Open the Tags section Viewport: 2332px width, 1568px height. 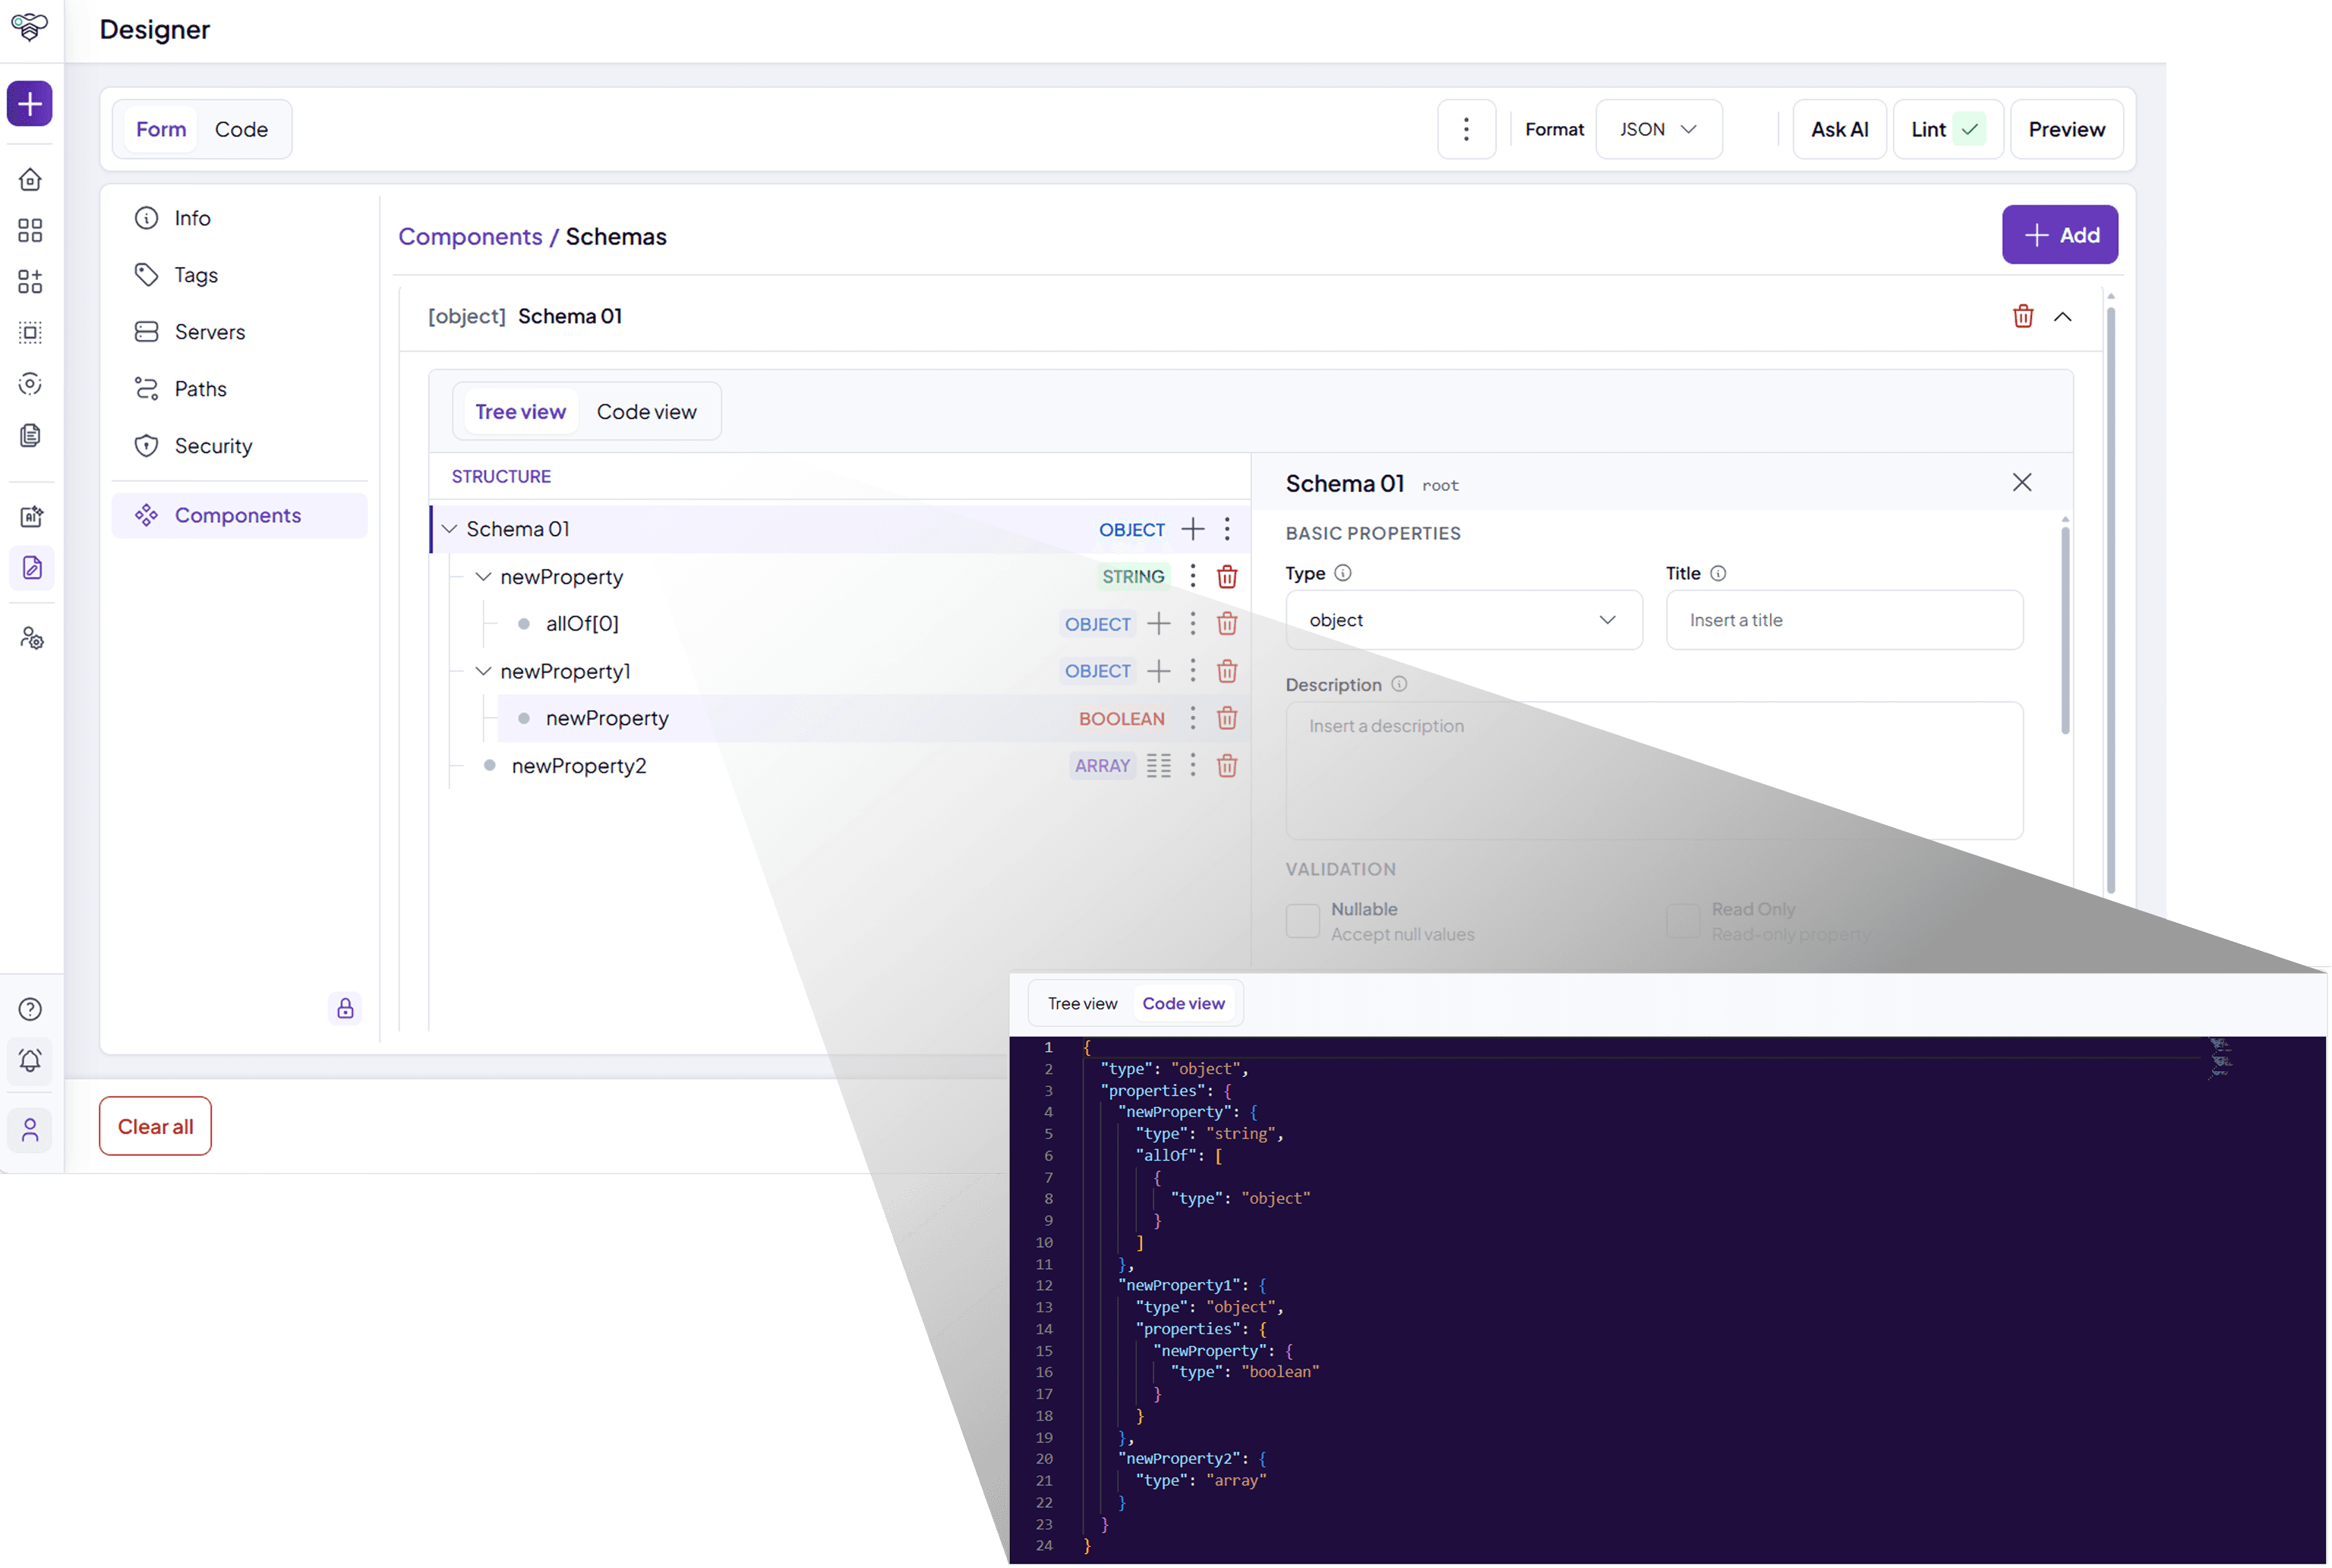click(240, 275)
